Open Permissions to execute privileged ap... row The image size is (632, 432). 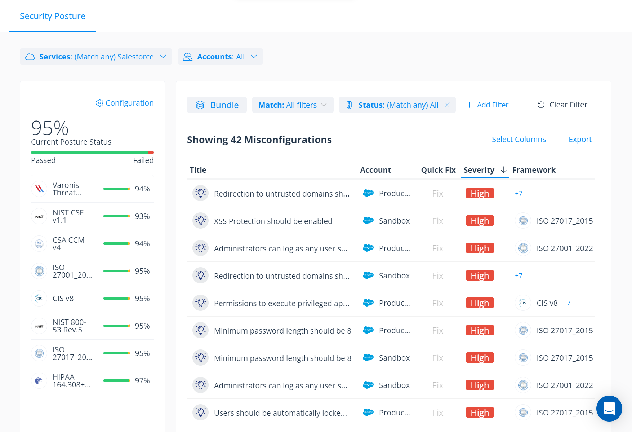[282, 303]
